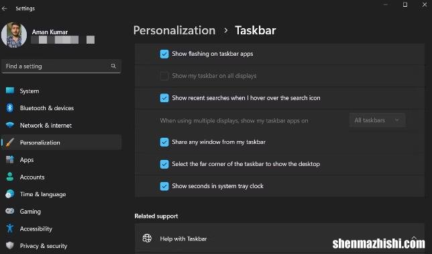Open Aman Kumar profile picture
Screen dimensions: 432x254
(x=14, y=35)
